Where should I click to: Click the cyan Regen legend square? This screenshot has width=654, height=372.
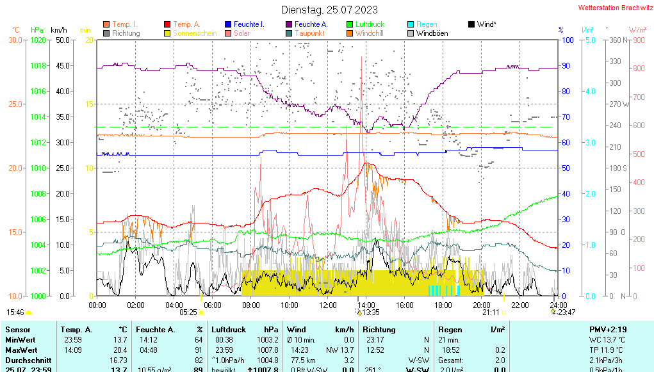point(411,24)
